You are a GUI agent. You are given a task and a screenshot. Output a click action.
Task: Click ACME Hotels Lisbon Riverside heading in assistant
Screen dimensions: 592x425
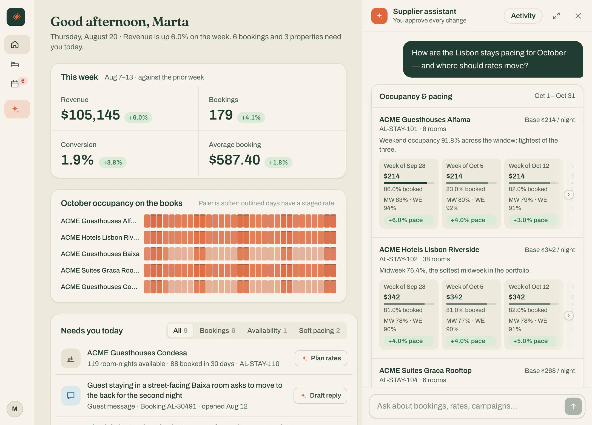[429, 250]
